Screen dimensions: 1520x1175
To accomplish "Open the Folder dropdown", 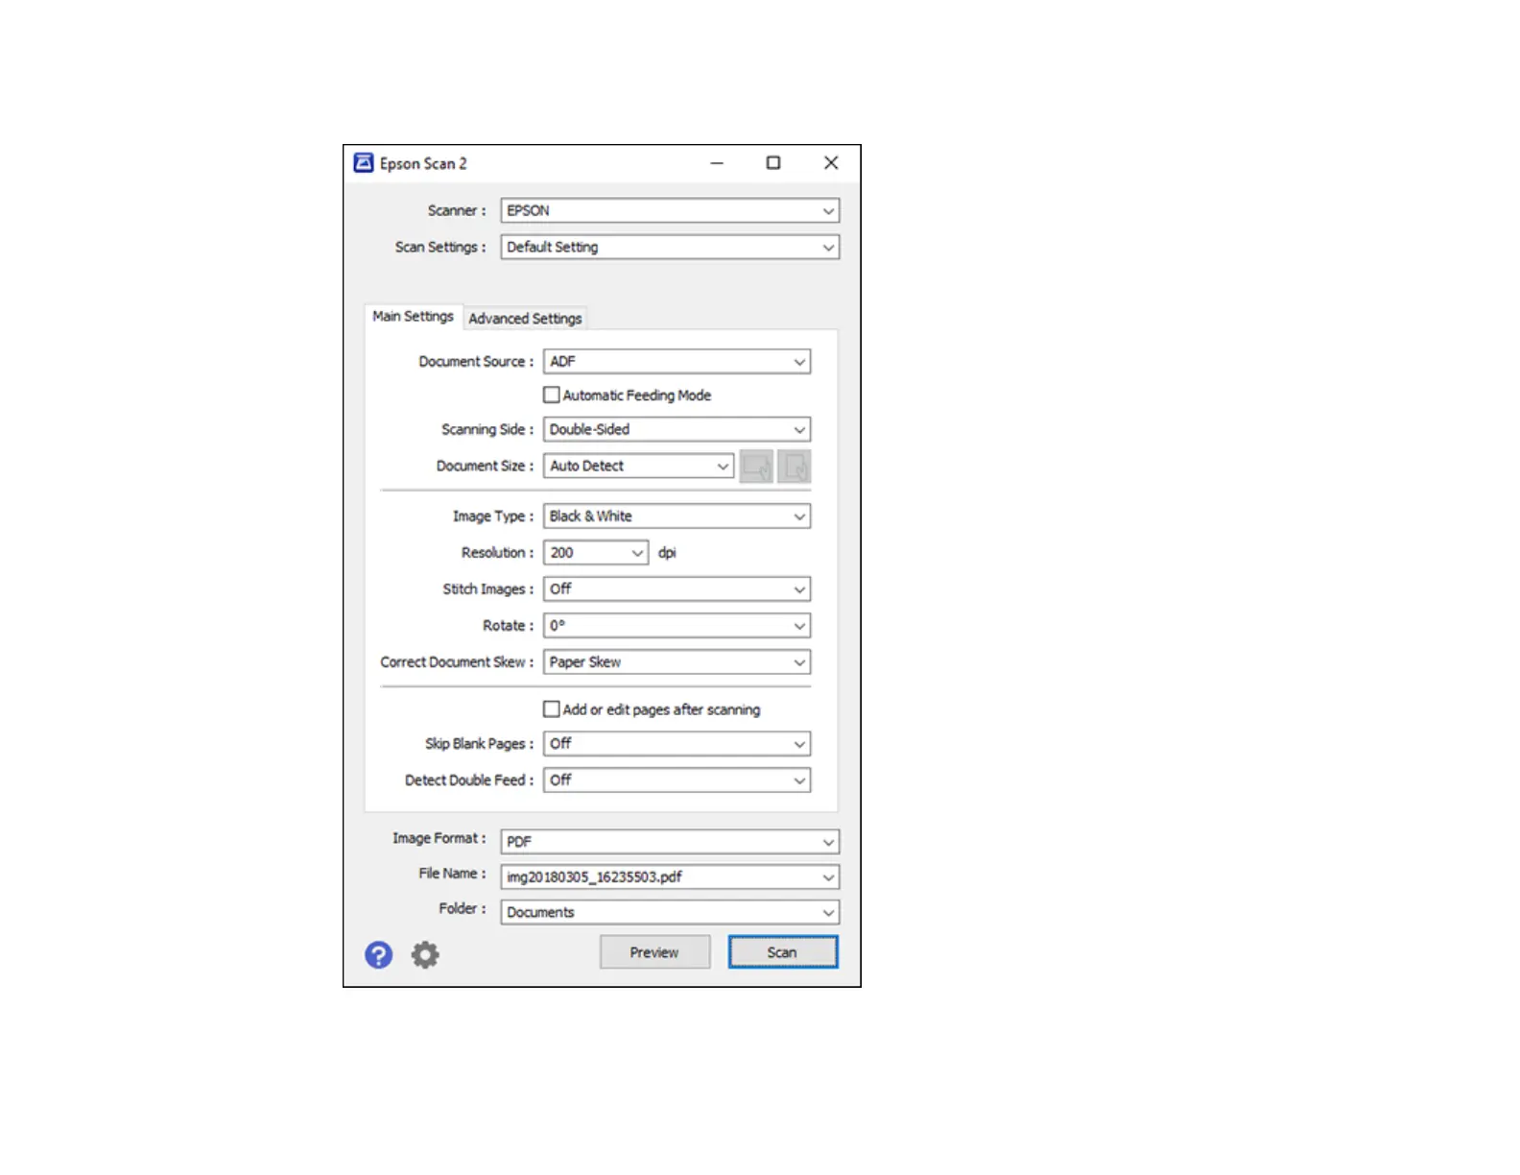I will click(x=670, y=912).
